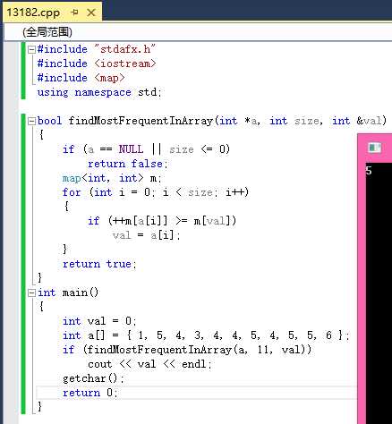Collapse the #include block outline
Viewport: 392px width, 424px height.
[31, 49]
